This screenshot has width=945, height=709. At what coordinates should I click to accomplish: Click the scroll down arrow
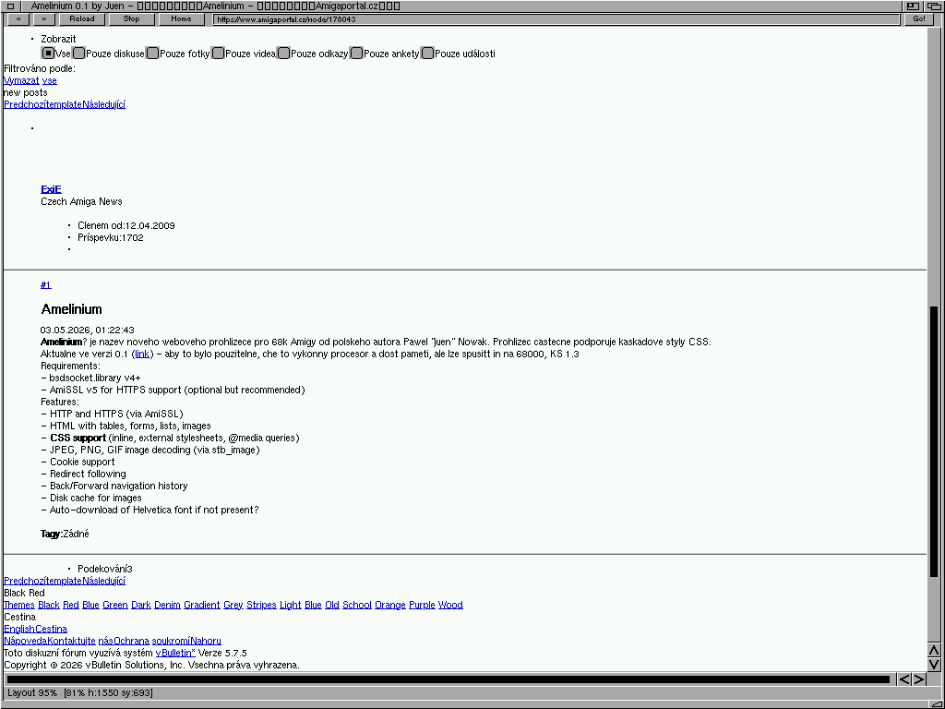click(x=934, y=665)
